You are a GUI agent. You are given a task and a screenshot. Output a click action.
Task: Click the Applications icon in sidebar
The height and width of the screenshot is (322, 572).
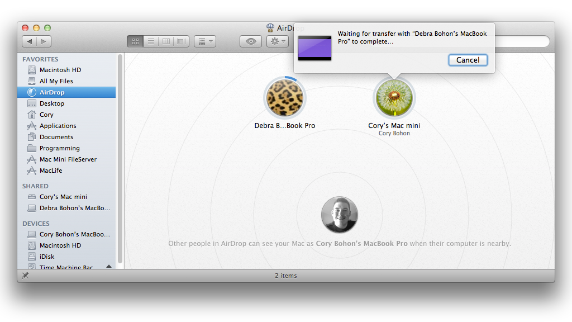point(32,126)
